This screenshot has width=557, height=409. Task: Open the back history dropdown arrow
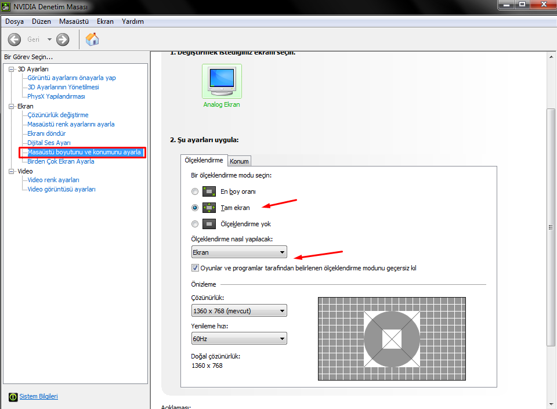[x=49, y=39]
